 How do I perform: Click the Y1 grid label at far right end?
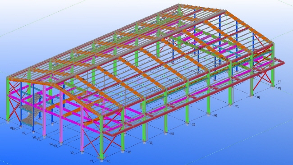(x=279, y=81)
